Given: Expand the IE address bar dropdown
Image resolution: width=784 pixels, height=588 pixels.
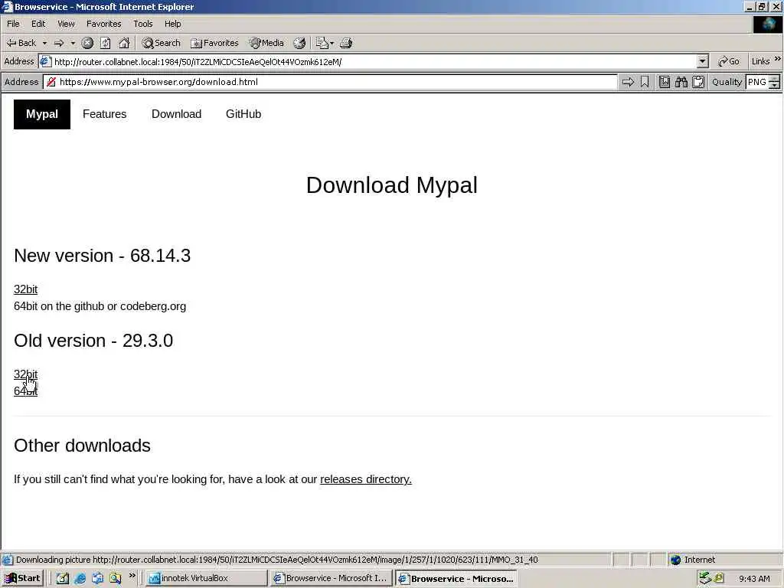Looking at the screenshot, I should coord(703,61).
